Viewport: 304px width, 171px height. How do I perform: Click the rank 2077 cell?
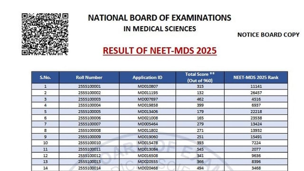coord(256,149)
